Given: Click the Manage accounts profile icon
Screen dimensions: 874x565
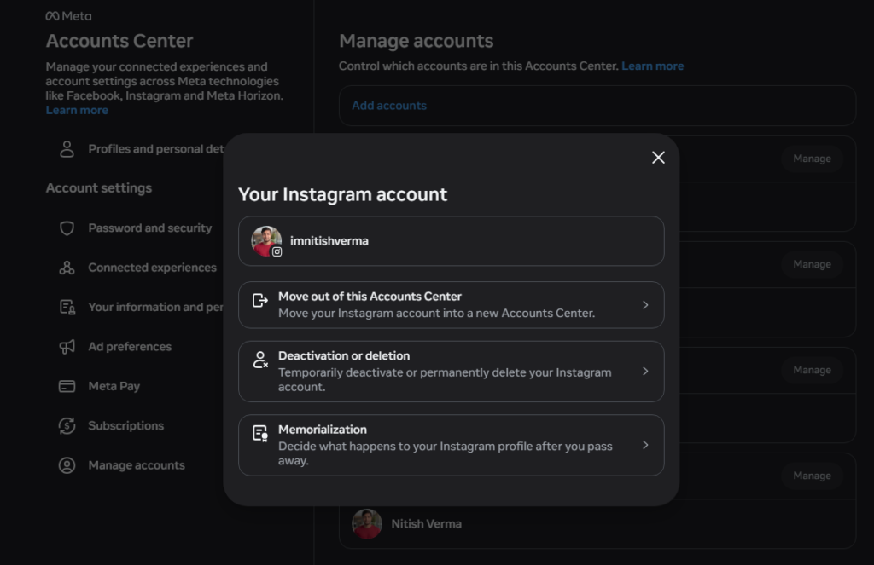Looking at the screenshot, I should (67, 465).
